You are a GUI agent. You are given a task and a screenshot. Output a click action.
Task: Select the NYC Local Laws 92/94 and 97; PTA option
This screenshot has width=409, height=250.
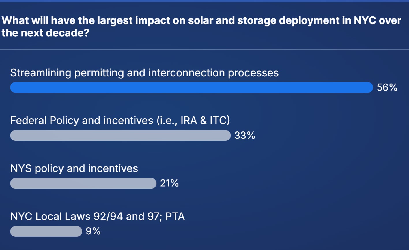(x=98, y=216)
